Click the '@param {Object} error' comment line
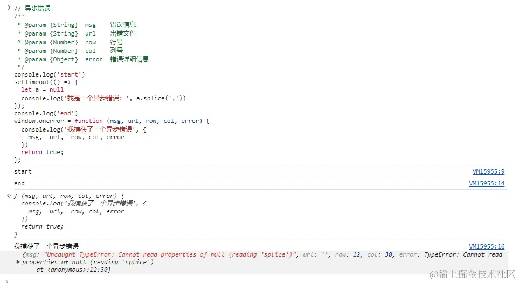This screenshot has height=283, width=519. click(x=83, y=59)
